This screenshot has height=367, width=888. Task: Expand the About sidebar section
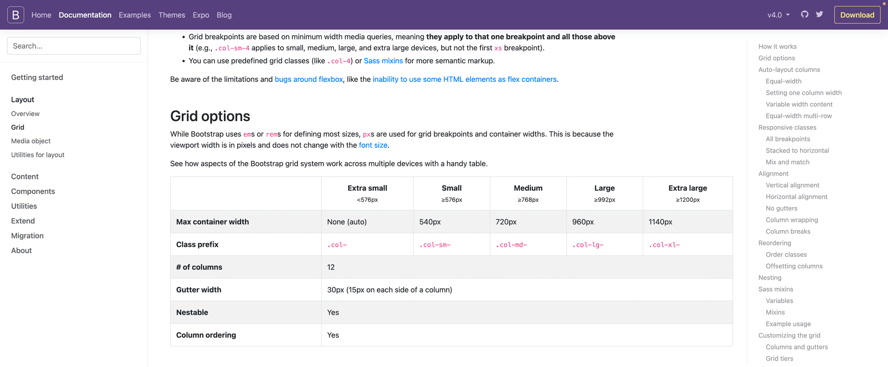(22, 251)
